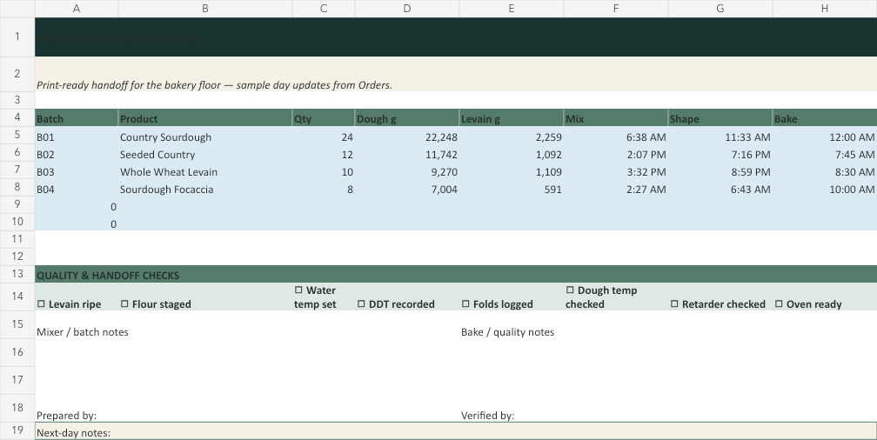Click the Batch header cell

click(x=77, y=117)
